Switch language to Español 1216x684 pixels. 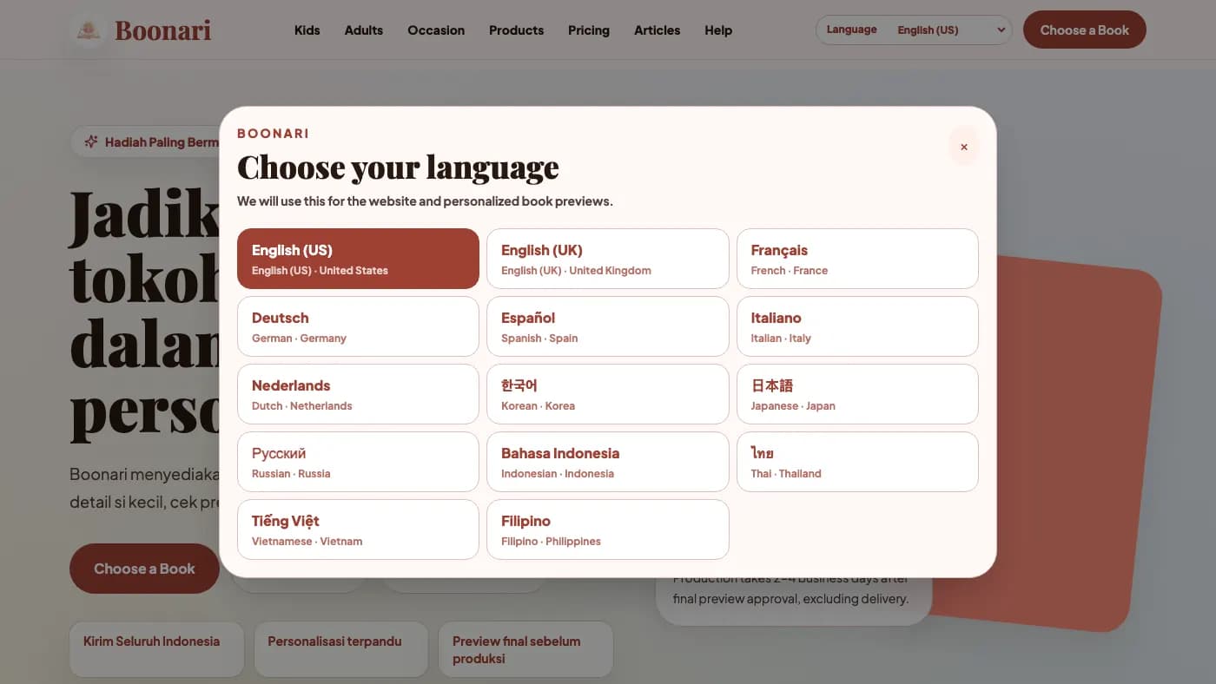coord(607,326)
